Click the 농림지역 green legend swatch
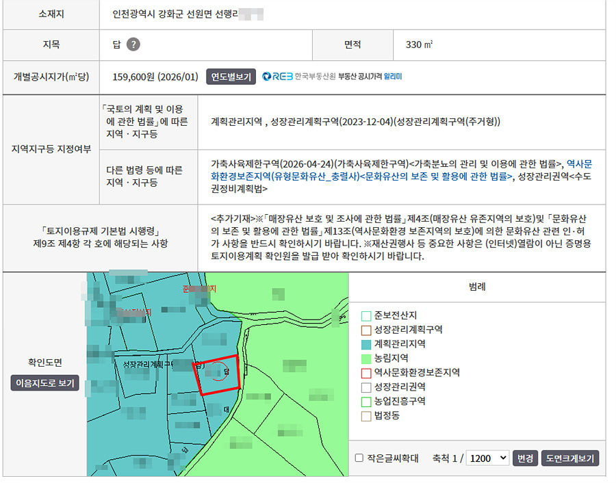 pos(365,359)
